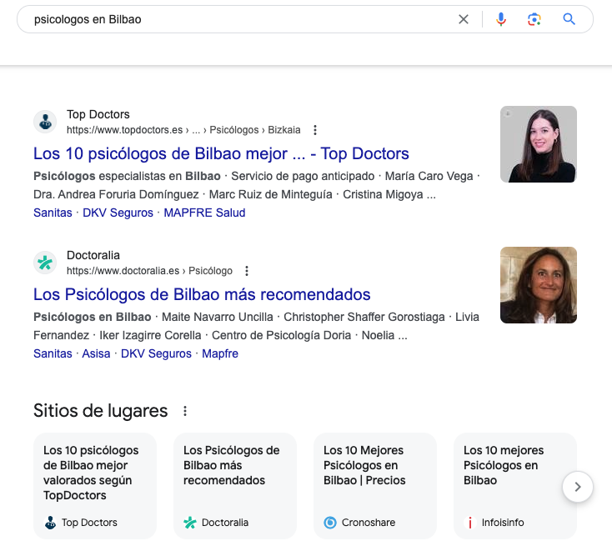Click the 'Sitios de lugares' heading

pos(101,411)
